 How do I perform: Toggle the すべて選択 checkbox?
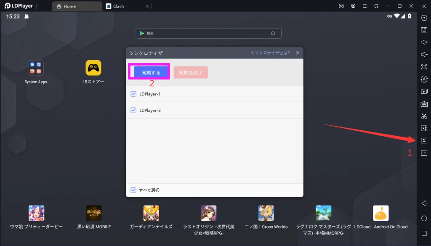coord(133,190)
